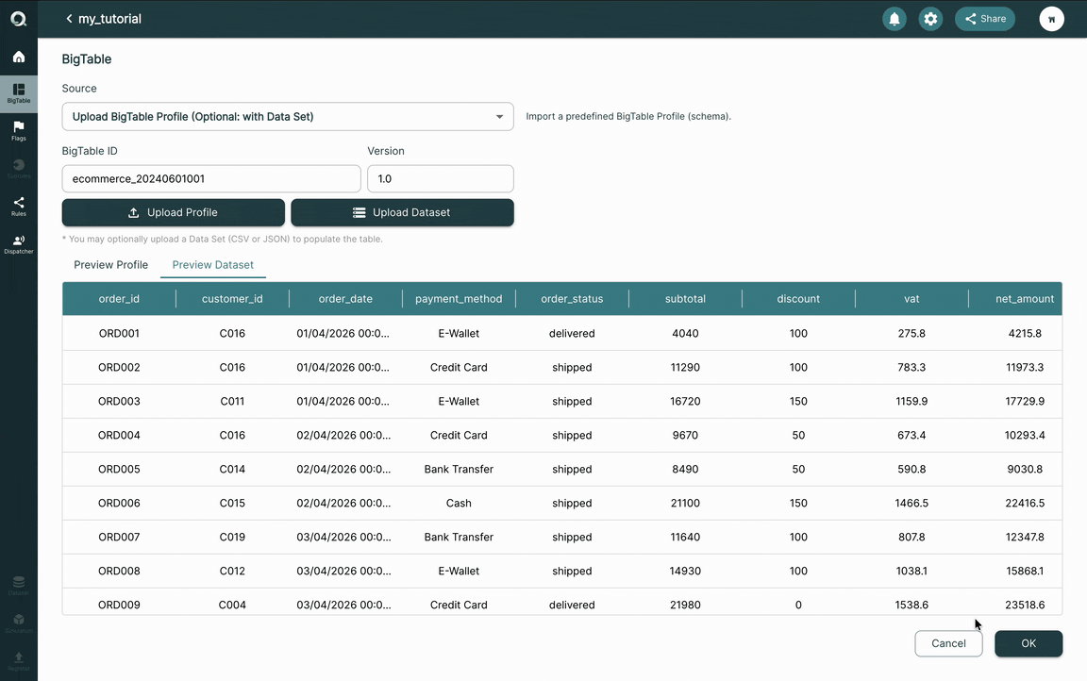
Task: Click the Upload Dataset button
Action: (402, 212)
